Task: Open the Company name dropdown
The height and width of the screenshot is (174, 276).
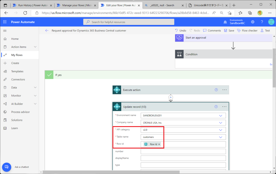Action: pos(183,123)
